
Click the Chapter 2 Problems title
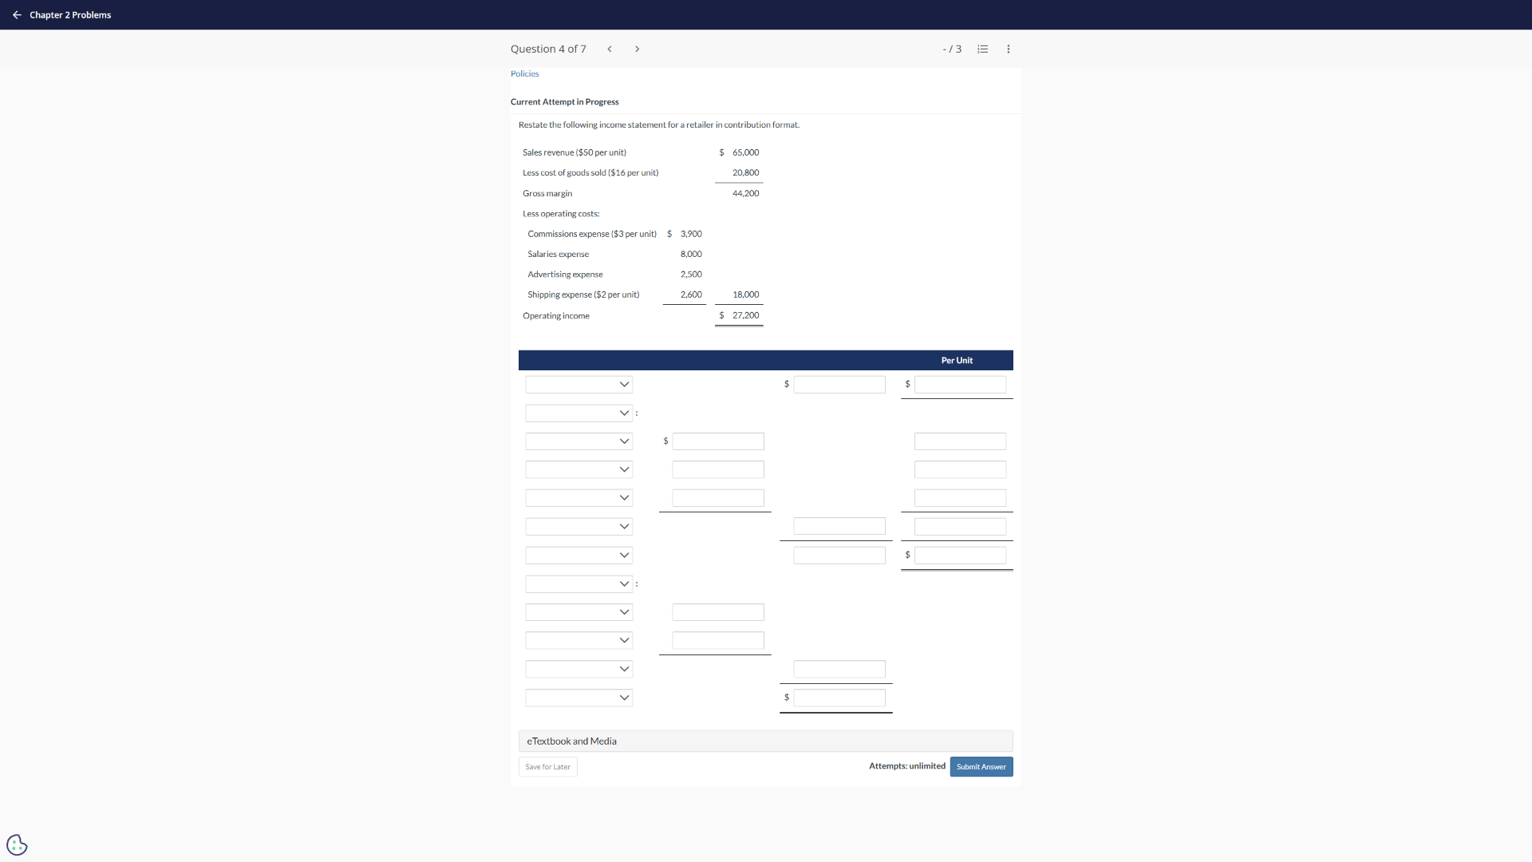[x=70, y=15]
